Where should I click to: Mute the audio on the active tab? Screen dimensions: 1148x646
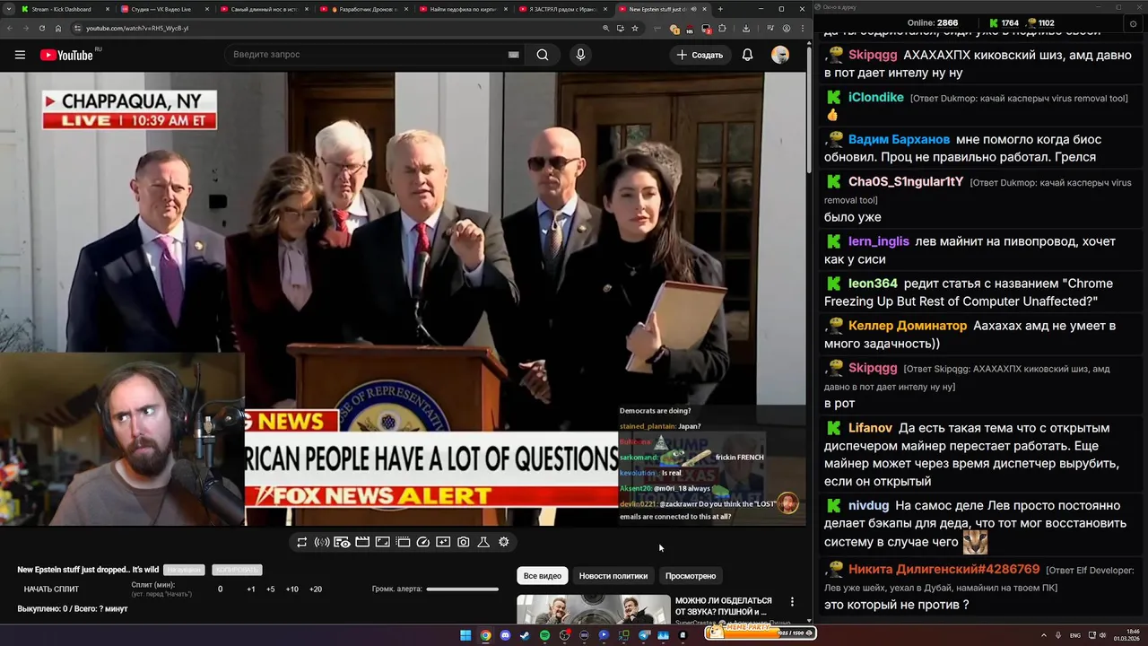point(693,9)
